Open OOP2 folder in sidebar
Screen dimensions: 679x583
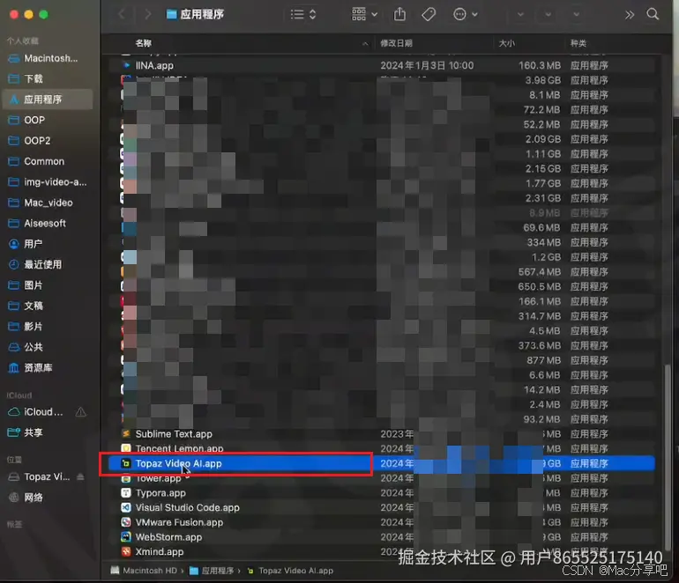point(48,141)
